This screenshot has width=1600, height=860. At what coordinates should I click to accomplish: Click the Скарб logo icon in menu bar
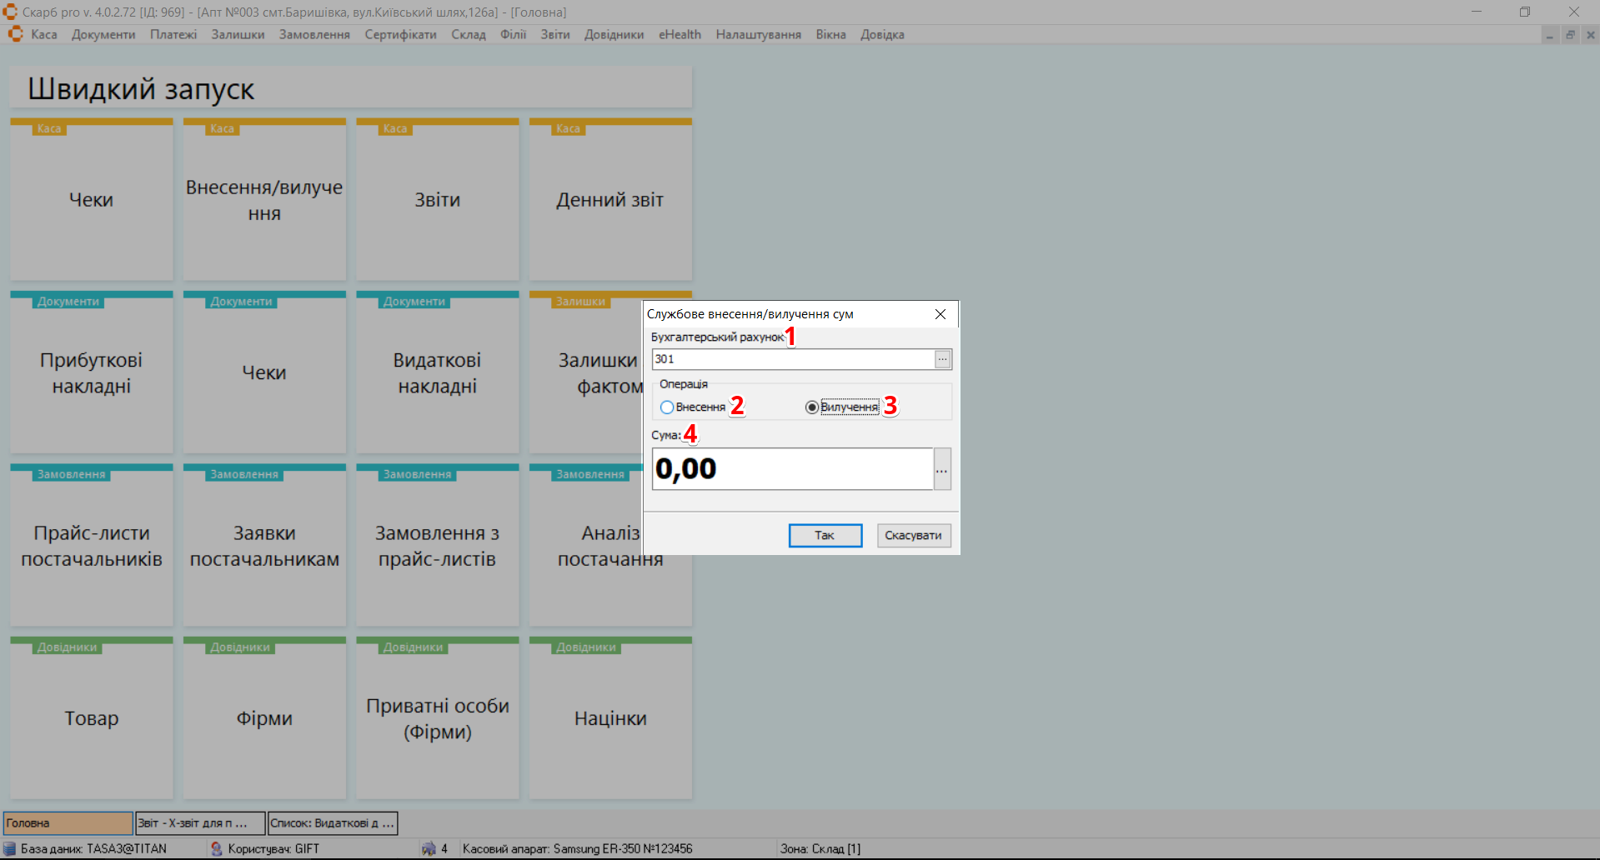click(x=15, y=34)
